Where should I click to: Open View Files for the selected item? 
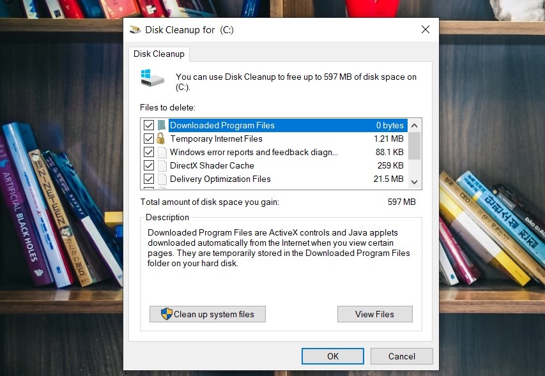point(374,314)
